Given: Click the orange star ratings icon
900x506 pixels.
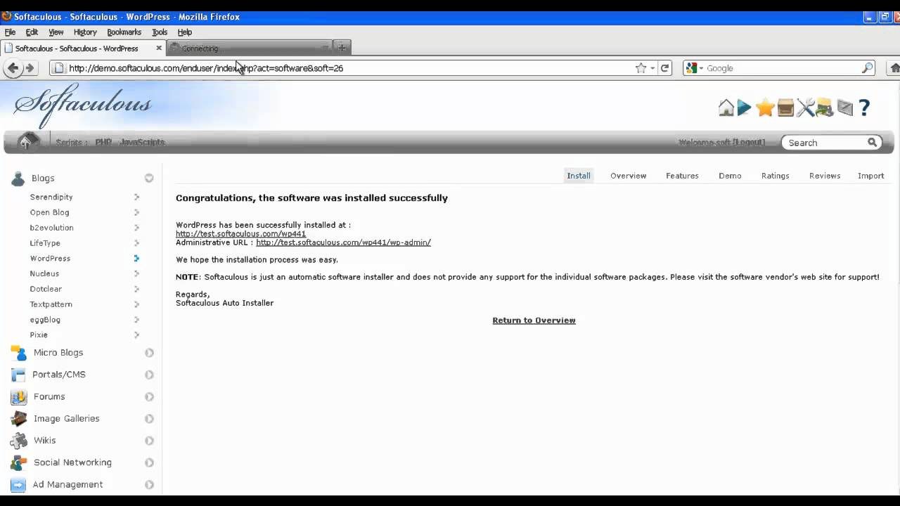Looking at the screenshot, I should click(x=765, y=108).
